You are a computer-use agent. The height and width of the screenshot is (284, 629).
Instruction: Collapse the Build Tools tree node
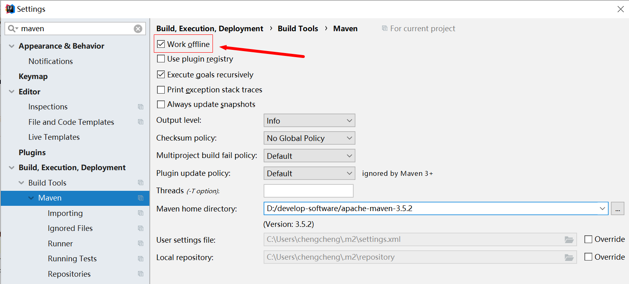tap(21, 183)
